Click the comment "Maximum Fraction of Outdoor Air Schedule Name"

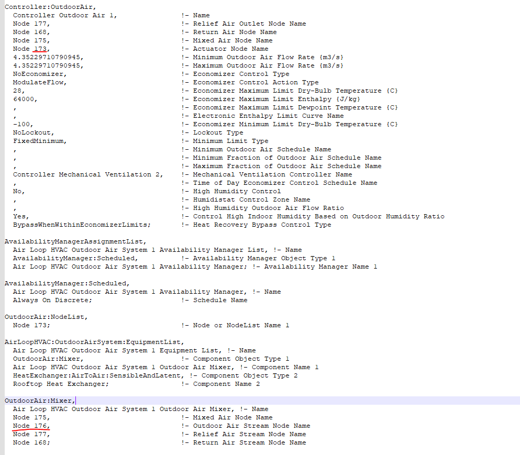287,166
